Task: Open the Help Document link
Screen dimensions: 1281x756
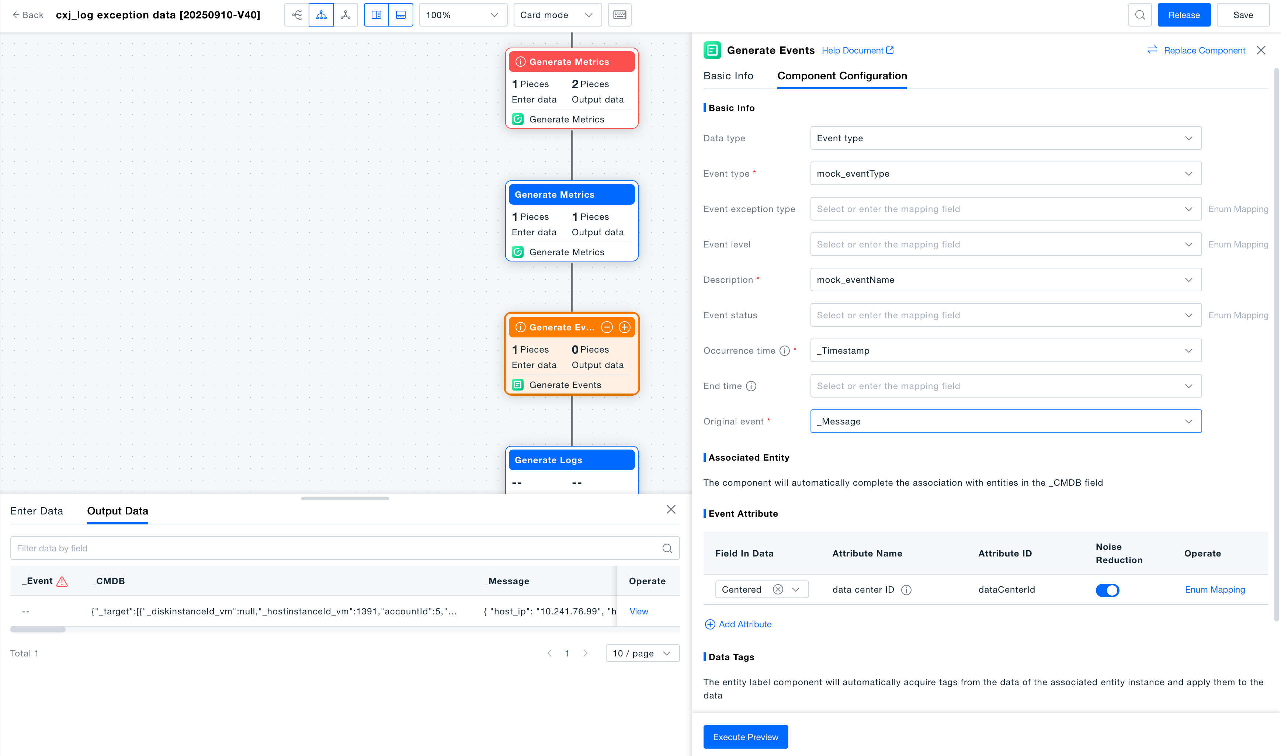Action: click(857, 51)
